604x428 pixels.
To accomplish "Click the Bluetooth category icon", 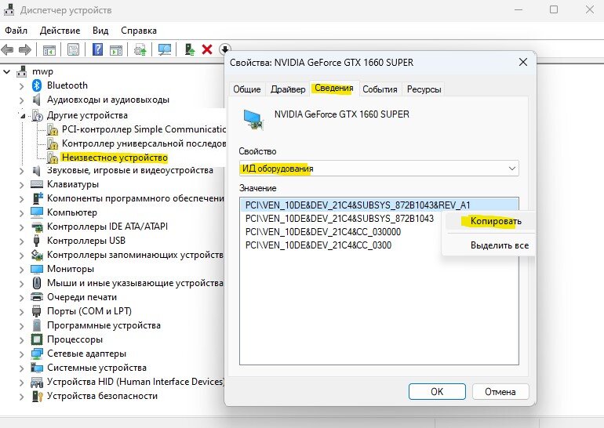I will click(37, 85).
